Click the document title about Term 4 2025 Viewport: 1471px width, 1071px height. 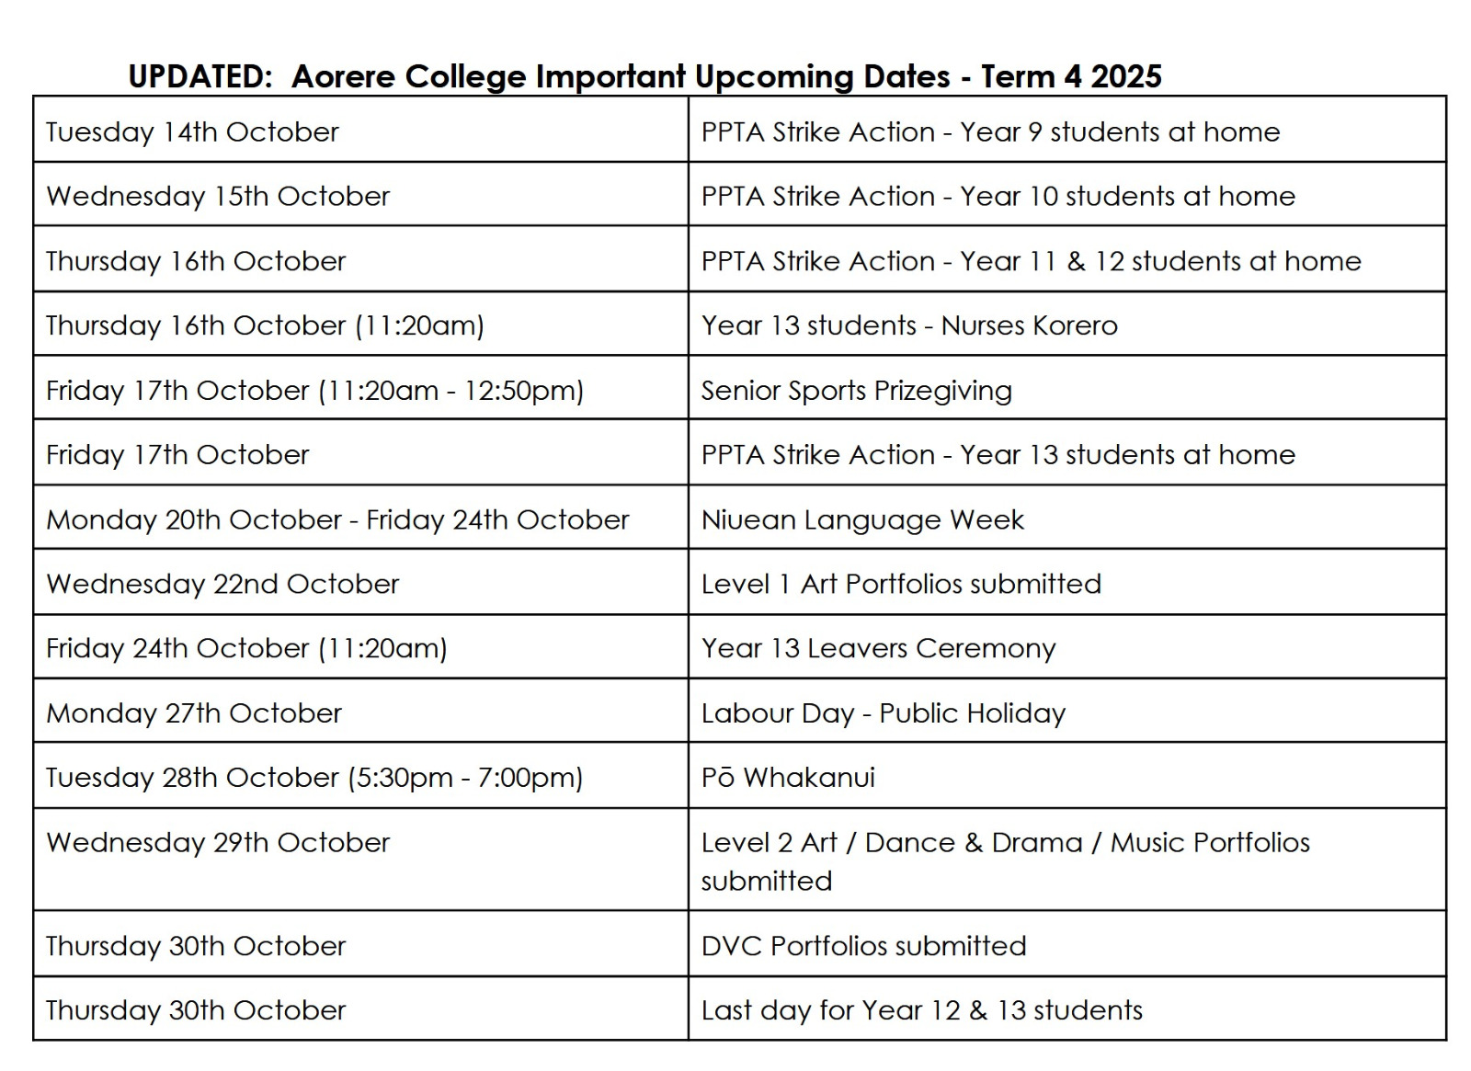pyautogui.click(x=644, y=75)
